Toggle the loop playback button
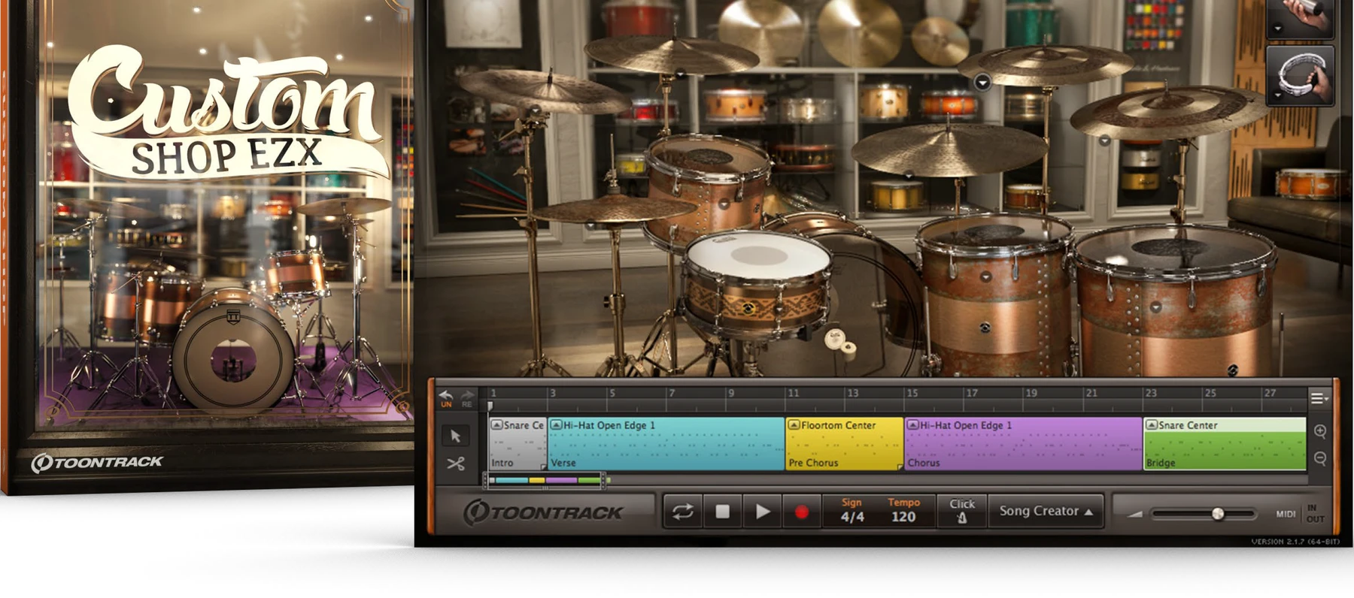 pyautogui.click(x=683, y=512)
